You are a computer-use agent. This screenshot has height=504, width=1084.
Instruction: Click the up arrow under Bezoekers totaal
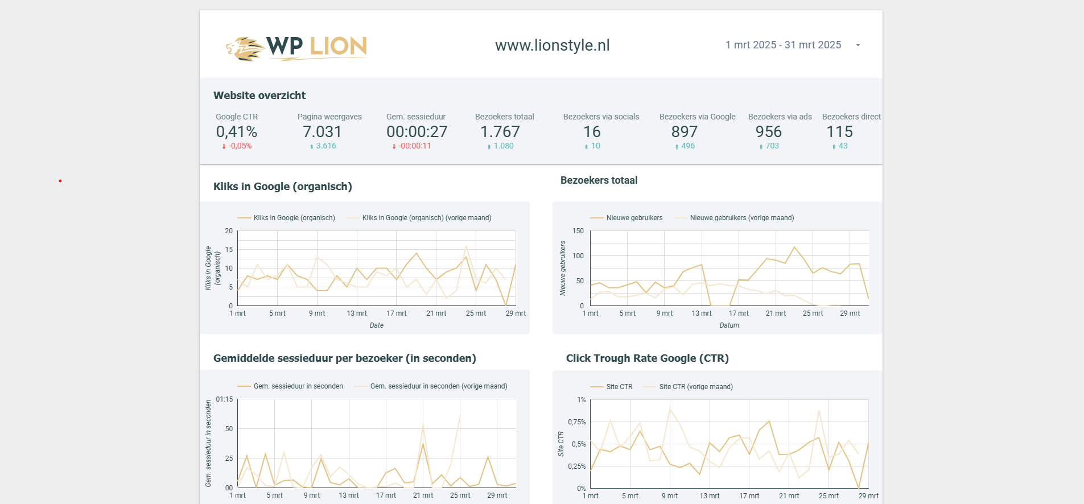point(489,147)
